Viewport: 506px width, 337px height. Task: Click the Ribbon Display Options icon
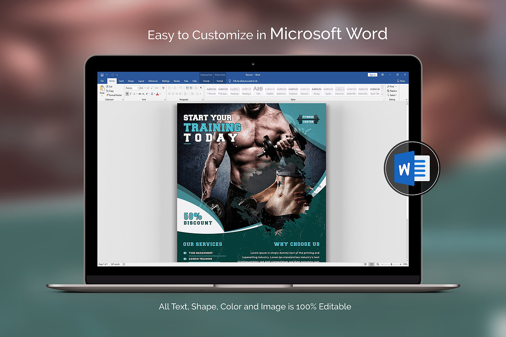tap(382, 75)
